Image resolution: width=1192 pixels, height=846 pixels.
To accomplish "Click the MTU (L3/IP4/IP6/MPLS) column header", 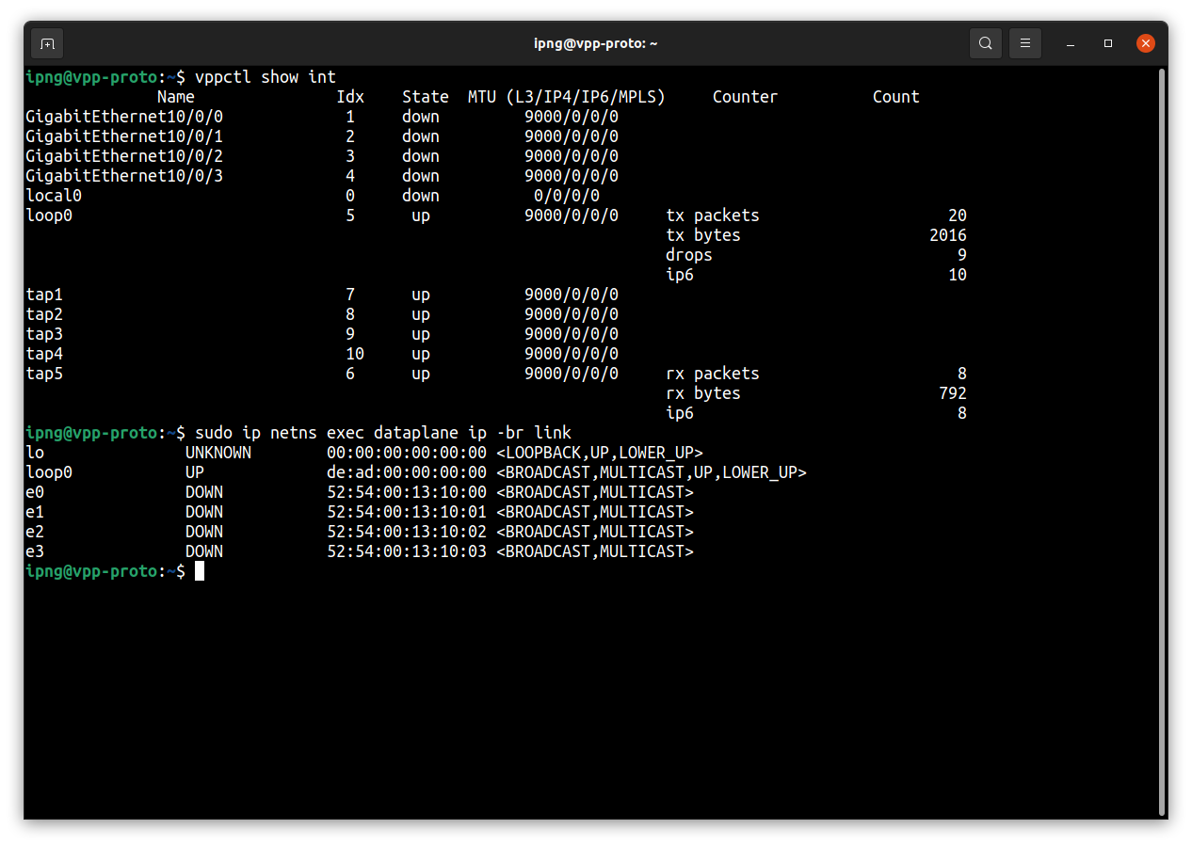I will pyautogui.click(x=566, y=97).
